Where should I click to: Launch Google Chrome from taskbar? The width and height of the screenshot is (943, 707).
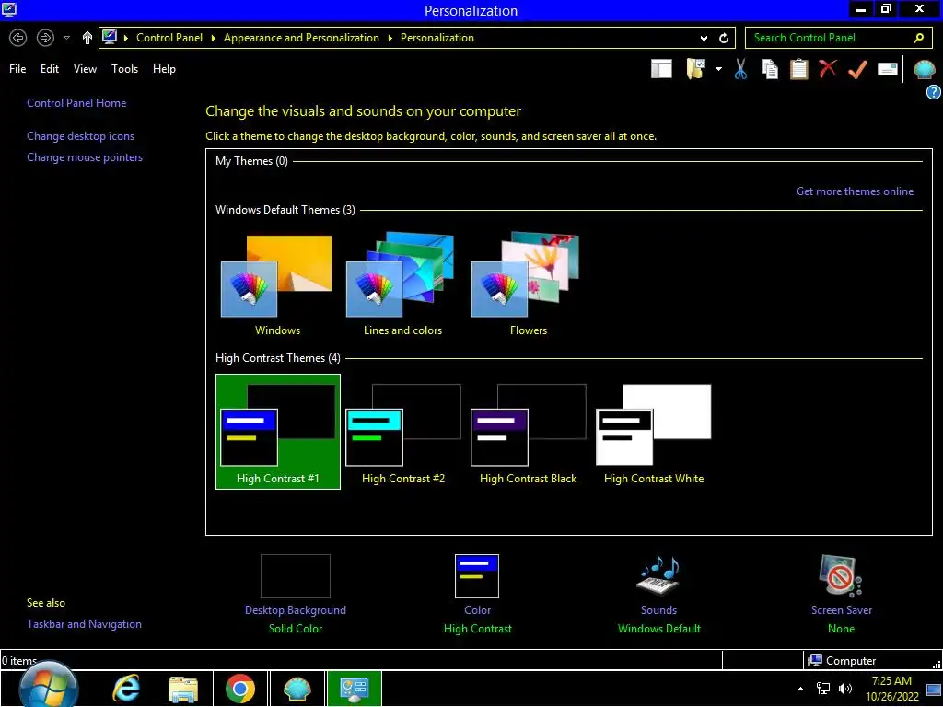pos(240,689)
